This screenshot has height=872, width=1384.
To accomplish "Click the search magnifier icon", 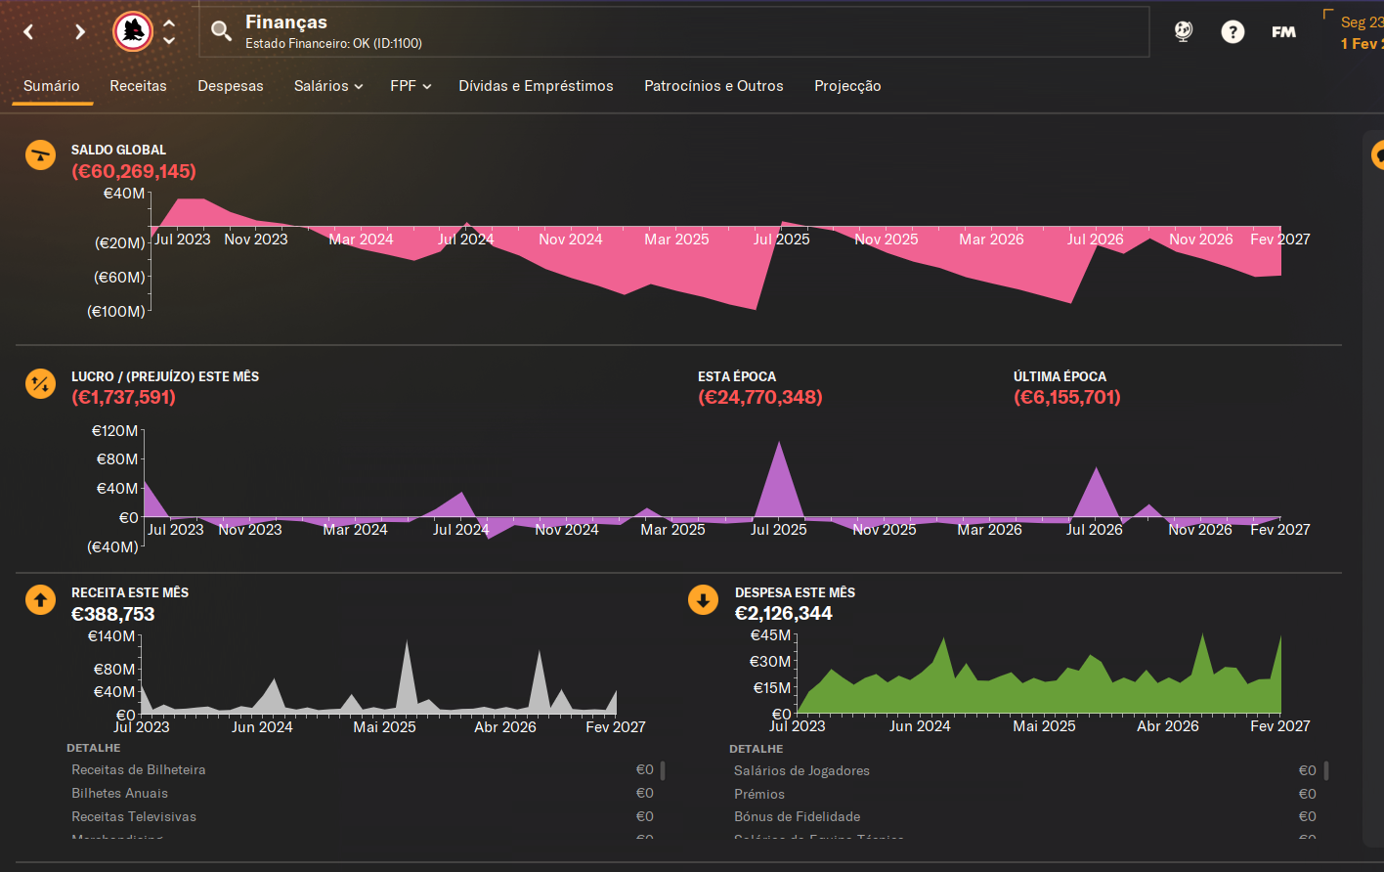I will 222,31.
